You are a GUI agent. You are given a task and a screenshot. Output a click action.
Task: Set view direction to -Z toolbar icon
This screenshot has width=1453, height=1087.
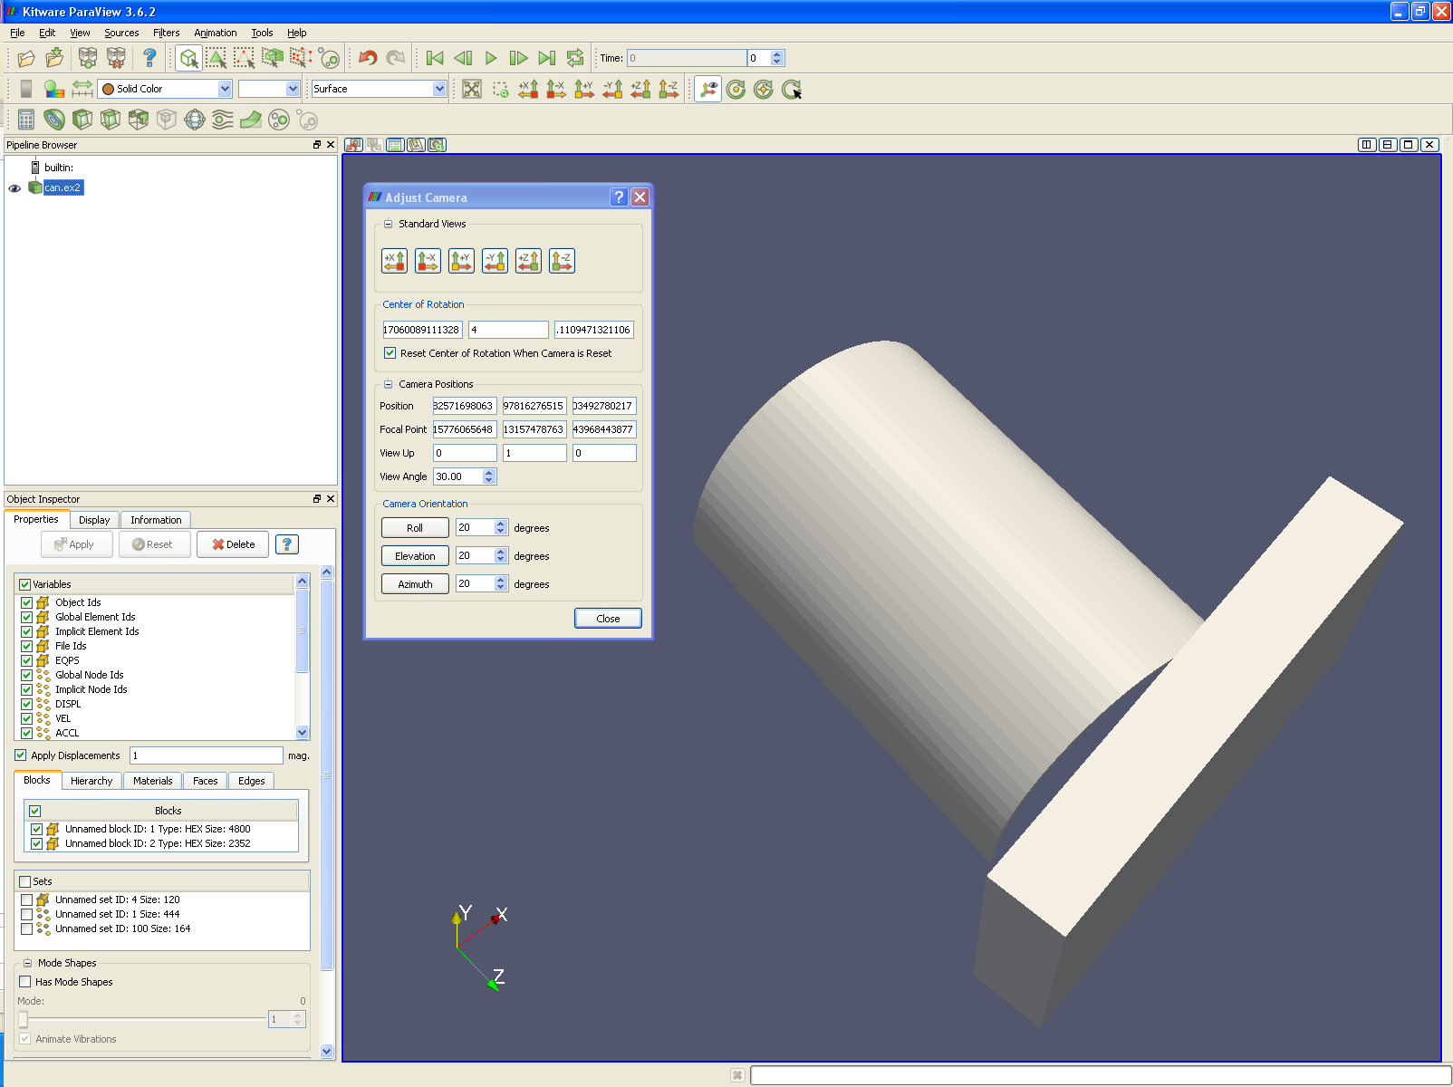669,89
